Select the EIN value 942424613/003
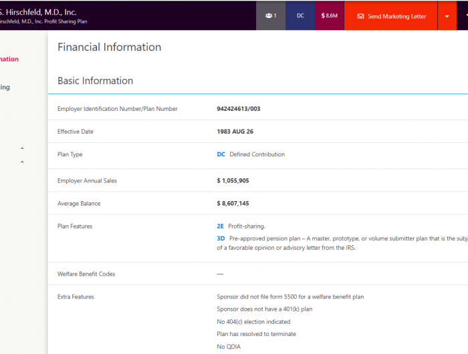This screenshot has width=468, height=354. [239, 109]
